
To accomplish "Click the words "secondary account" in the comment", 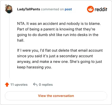I will coord(76,56).
